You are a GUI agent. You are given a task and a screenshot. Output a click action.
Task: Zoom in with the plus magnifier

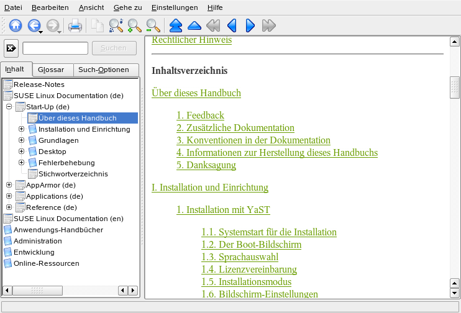click(134, 25)
